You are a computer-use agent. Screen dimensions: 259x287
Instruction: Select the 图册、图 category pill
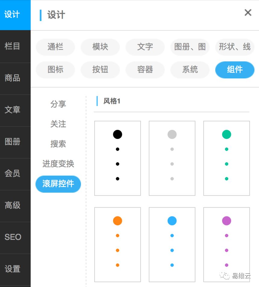coord(190,47)
